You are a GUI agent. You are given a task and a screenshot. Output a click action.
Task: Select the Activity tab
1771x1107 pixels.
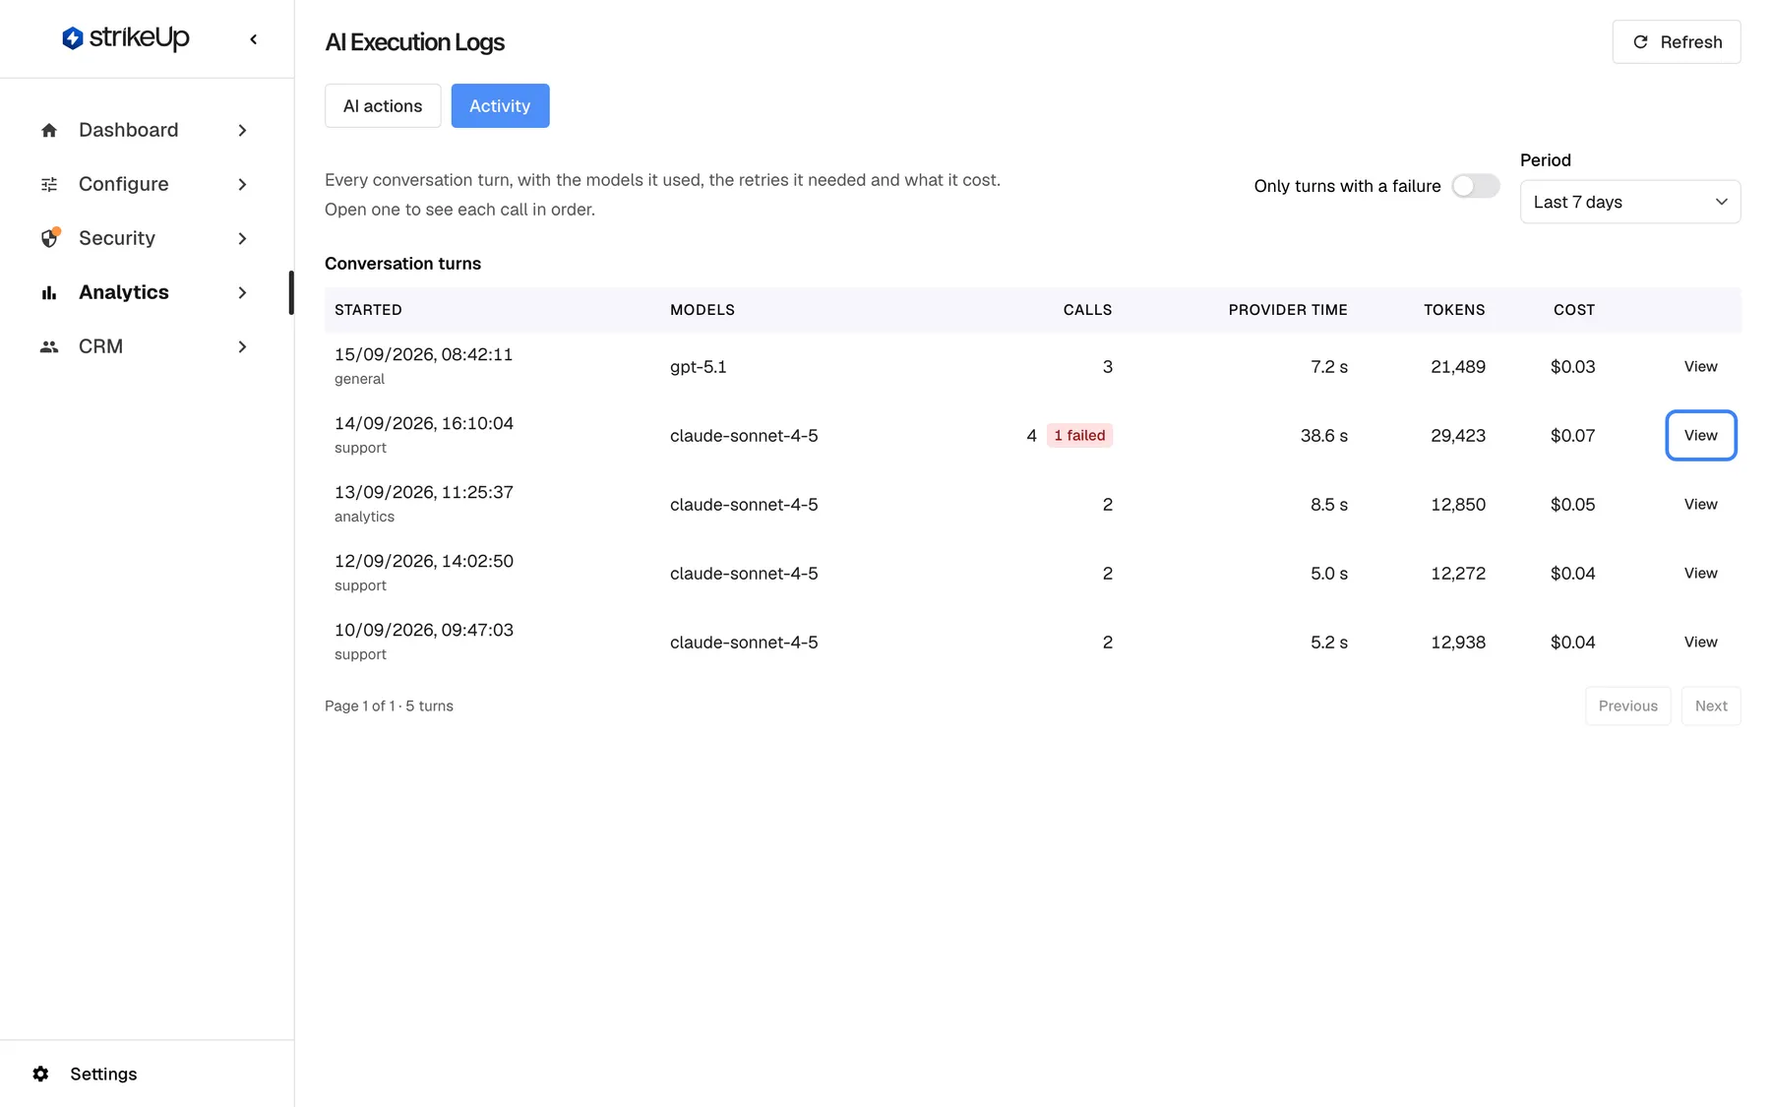500,105
